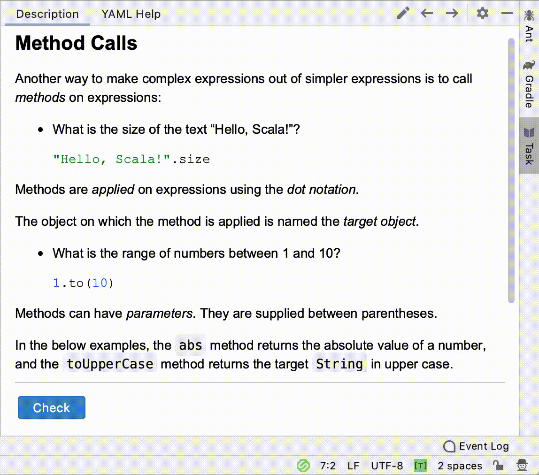Go to previous task with left arrow
The height and width of the screenshot is (475, 539).
427,14
